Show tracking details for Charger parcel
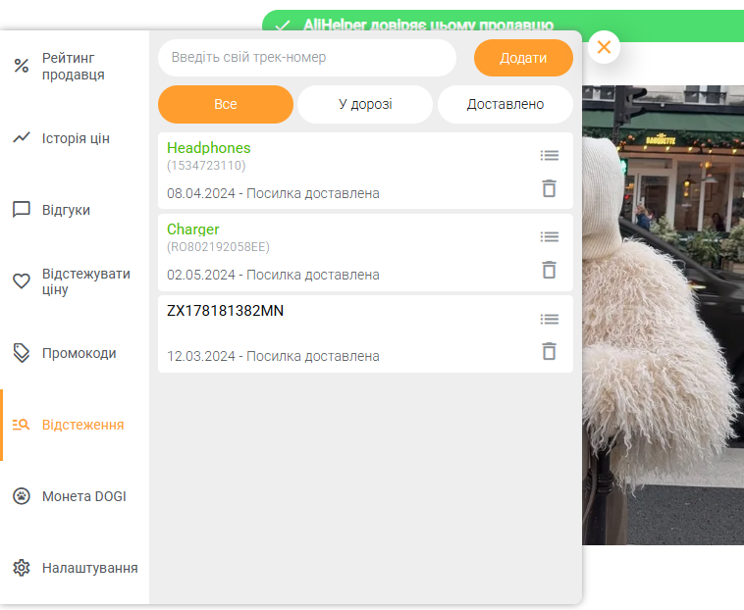Screen dimensions: 744x610 tap(550, 236)
